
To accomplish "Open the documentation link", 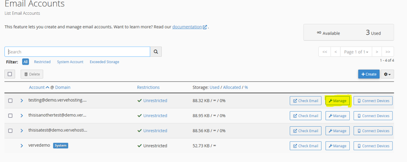I will 187,27.
